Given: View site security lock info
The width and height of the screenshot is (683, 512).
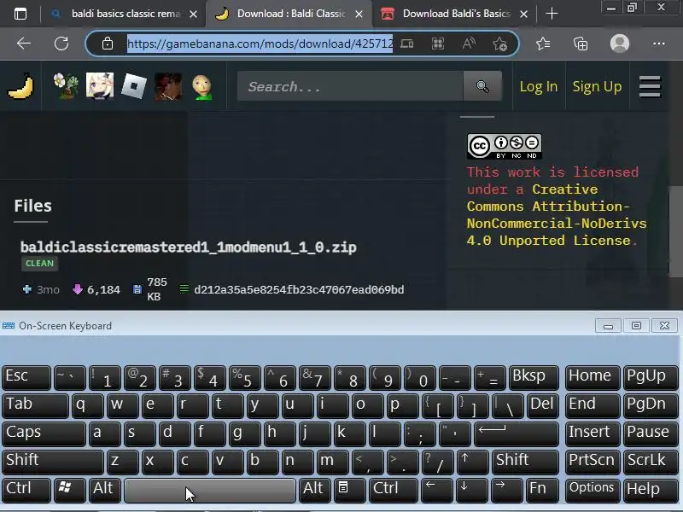Looking at the screenshot, I should (x=108, y=44).
